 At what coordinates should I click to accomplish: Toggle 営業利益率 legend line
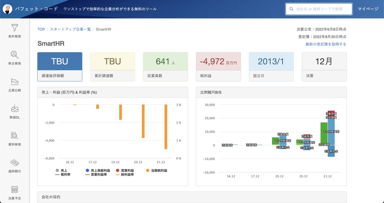(x=96, y=175)
